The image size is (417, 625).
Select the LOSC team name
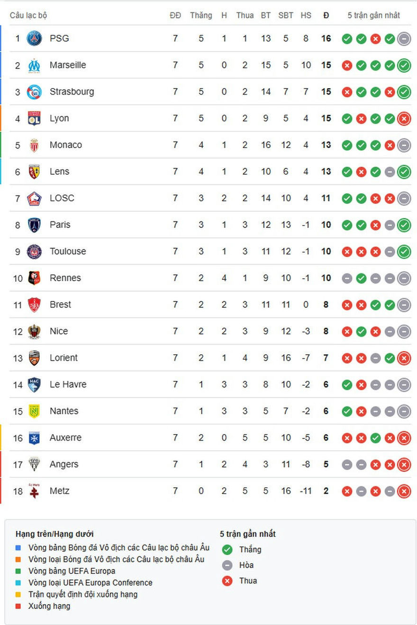tap(62, 198)
